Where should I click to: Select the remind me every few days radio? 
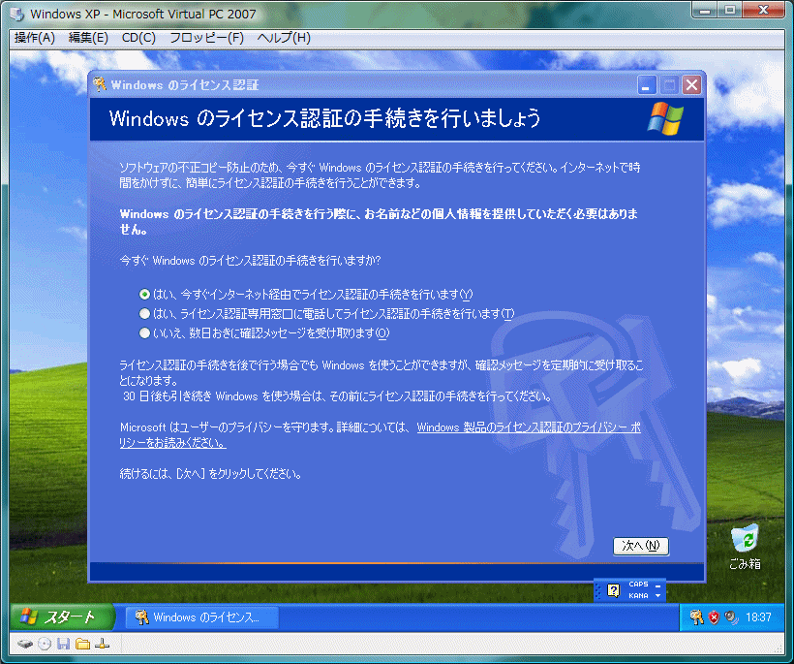click(x=145, y=333)
